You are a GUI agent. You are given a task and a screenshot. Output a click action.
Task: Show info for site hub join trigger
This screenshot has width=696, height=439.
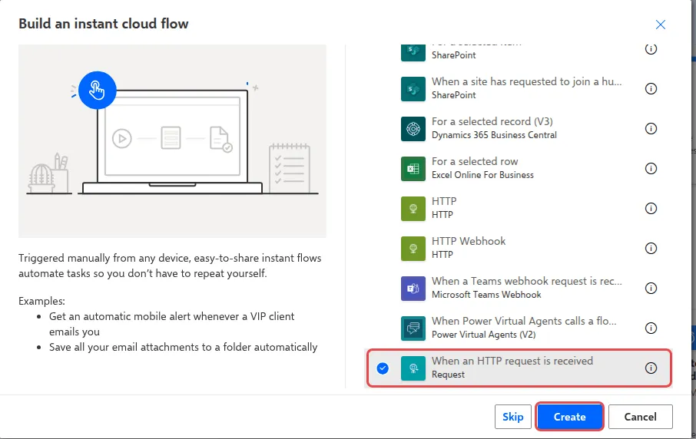coord(651,89)
